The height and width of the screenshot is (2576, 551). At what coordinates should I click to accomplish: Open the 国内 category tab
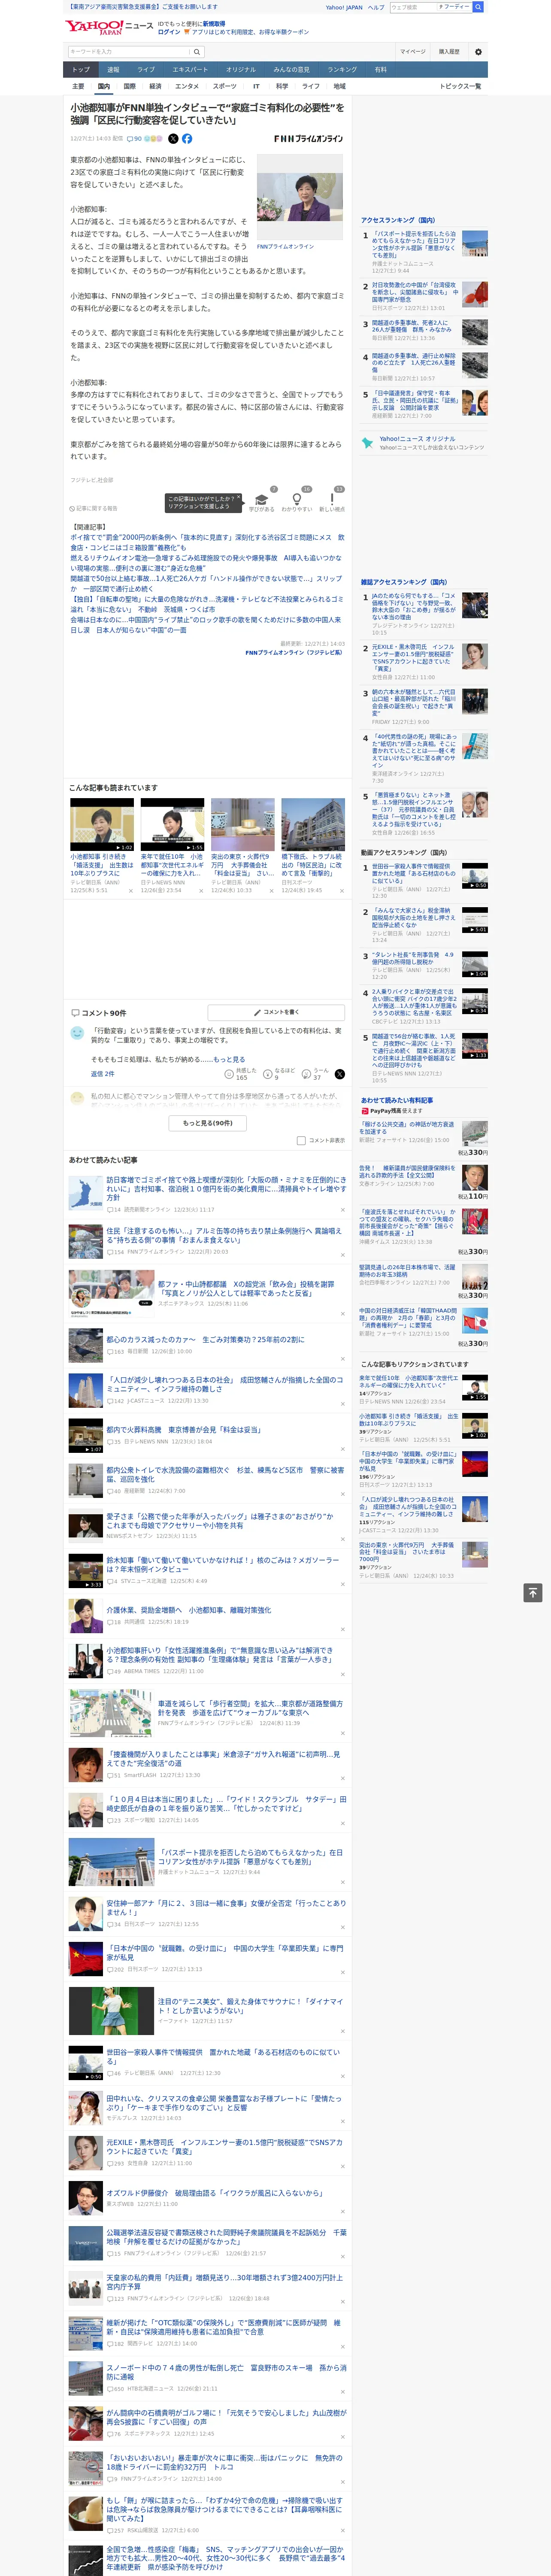(103, 87)
